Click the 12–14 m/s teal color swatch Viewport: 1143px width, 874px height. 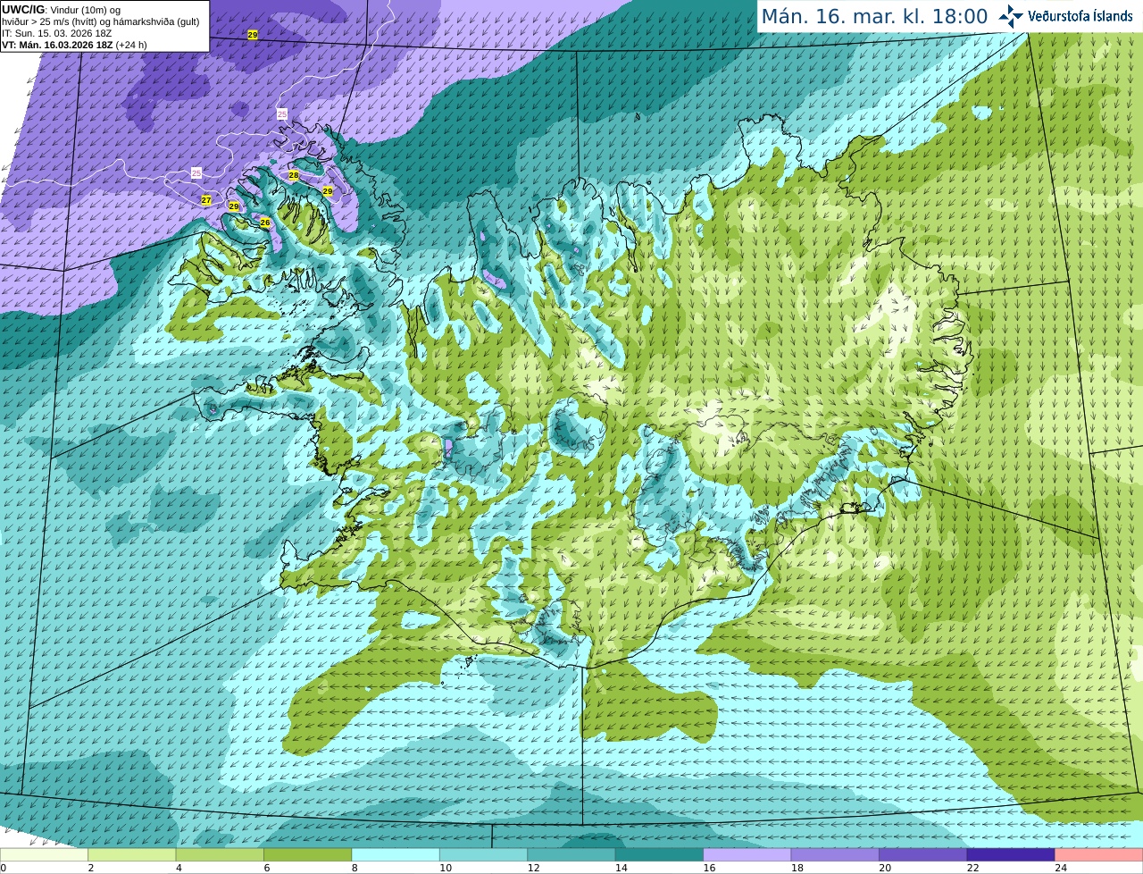(x=571, y=854)
